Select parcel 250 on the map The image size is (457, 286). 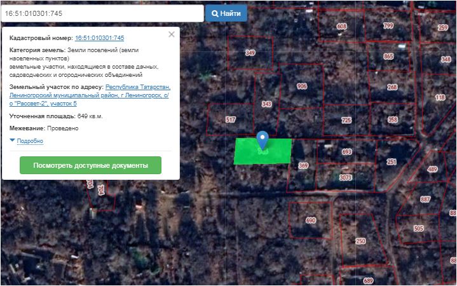pyautogui.click(x=360, y=241)
